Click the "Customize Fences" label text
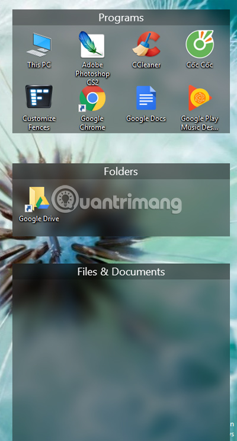The height and width of the screenshot is (441, 237). coord(39,123)
